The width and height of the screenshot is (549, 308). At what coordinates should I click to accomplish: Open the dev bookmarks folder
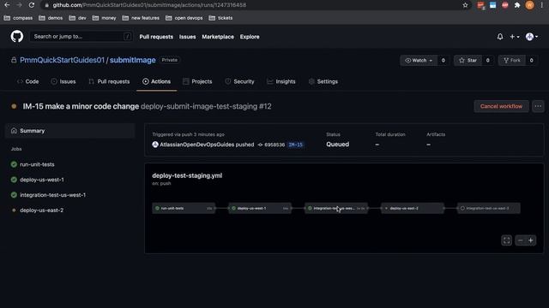point(78,18)
